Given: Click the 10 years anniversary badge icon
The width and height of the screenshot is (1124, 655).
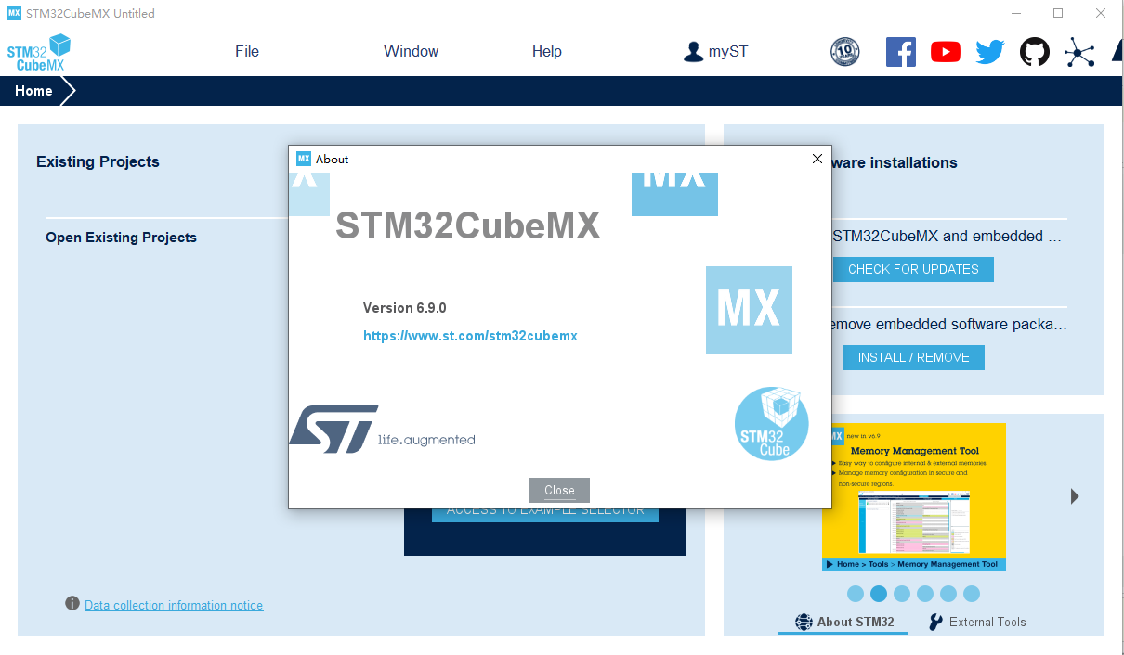Looking at the screenshot, I should (x=844, y=52).
